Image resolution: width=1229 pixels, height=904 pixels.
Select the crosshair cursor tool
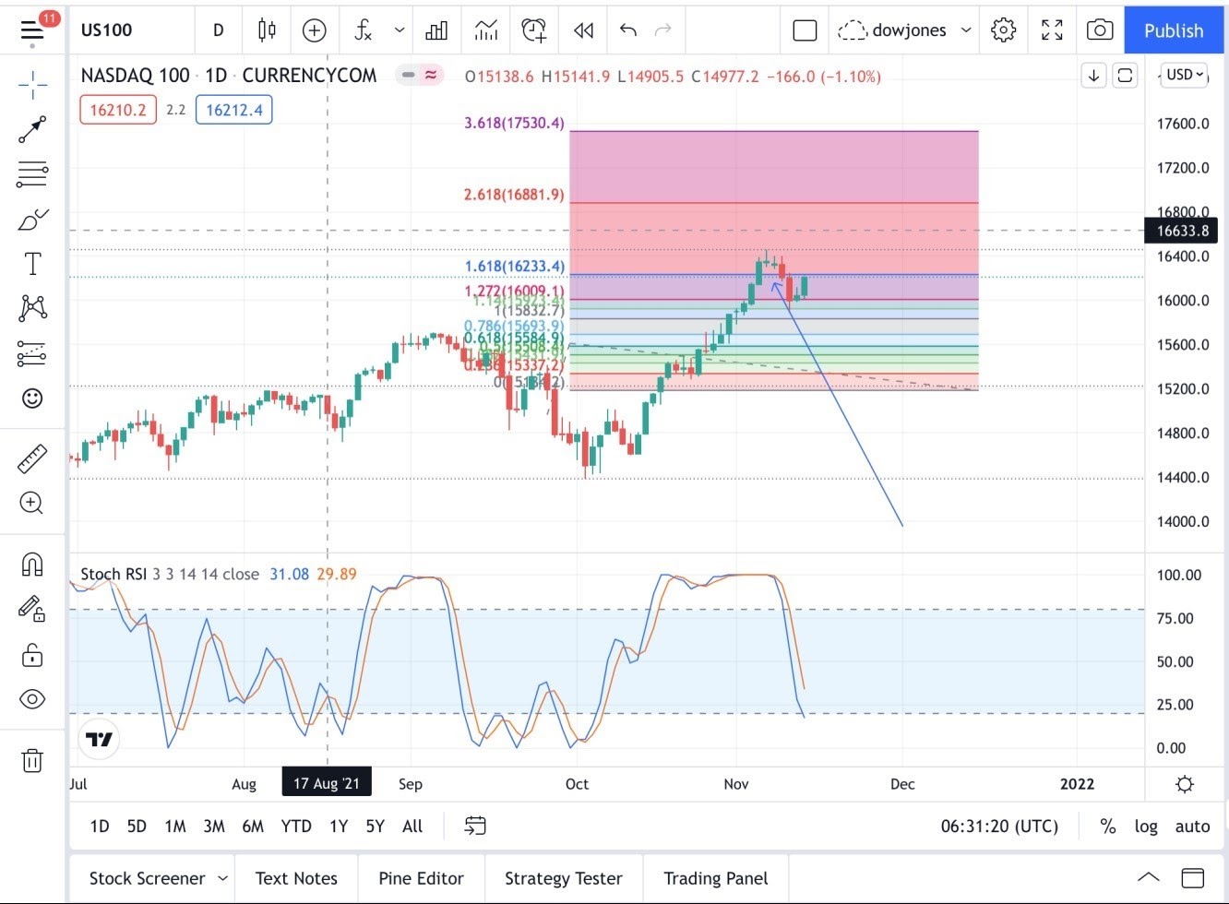coord(32,85)
